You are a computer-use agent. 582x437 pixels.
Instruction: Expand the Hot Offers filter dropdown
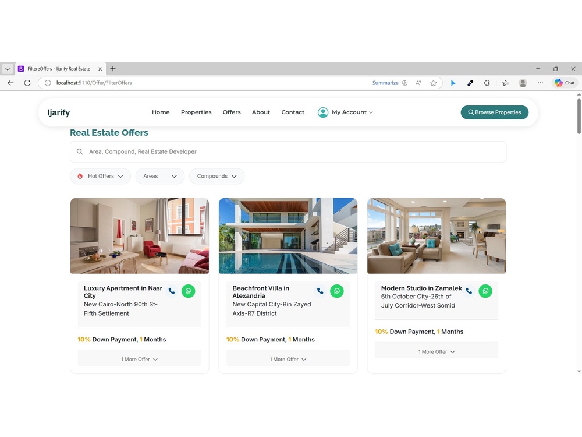point(100,176)
